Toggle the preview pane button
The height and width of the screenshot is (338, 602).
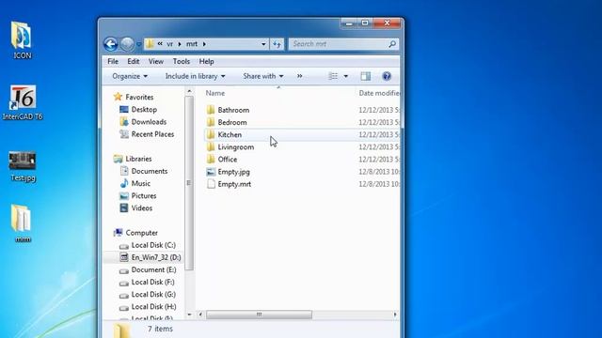click(366, 76)
